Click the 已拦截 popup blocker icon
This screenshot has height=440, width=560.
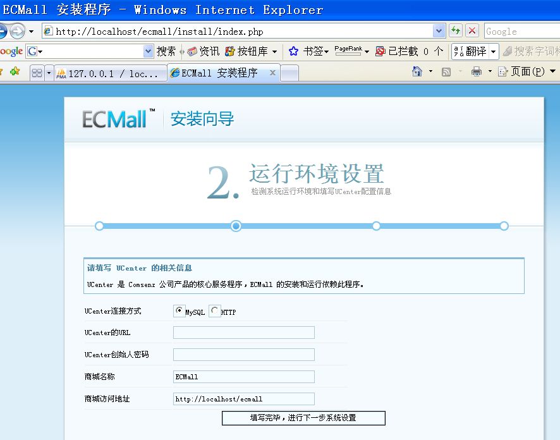[x=380, y=51]
